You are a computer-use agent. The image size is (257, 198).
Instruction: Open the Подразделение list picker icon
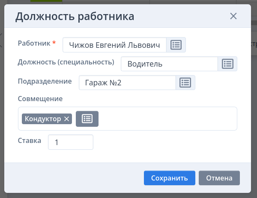coord(185,82)
